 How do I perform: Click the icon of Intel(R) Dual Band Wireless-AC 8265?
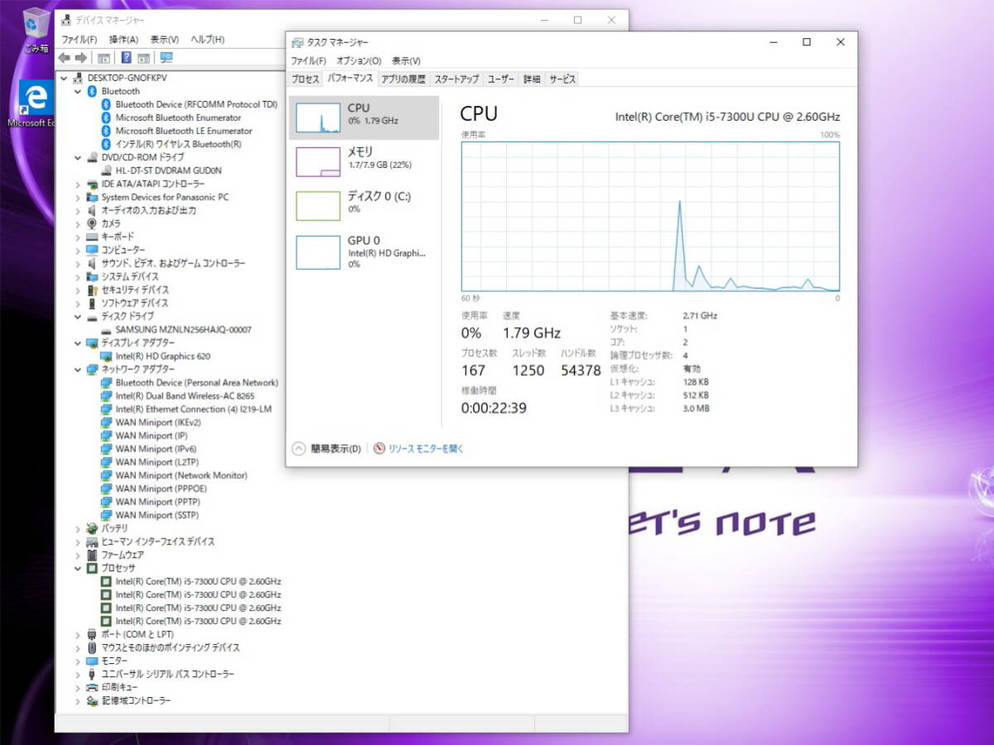(x=106, y=396)
